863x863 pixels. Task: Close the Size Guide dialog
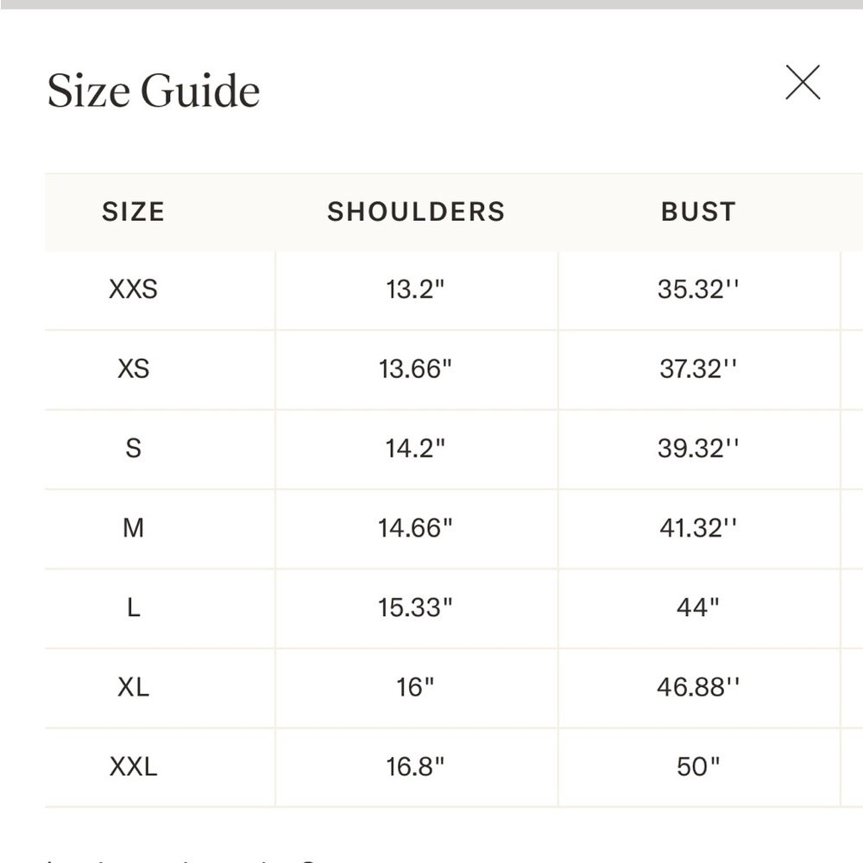click(x=803, y=83)
